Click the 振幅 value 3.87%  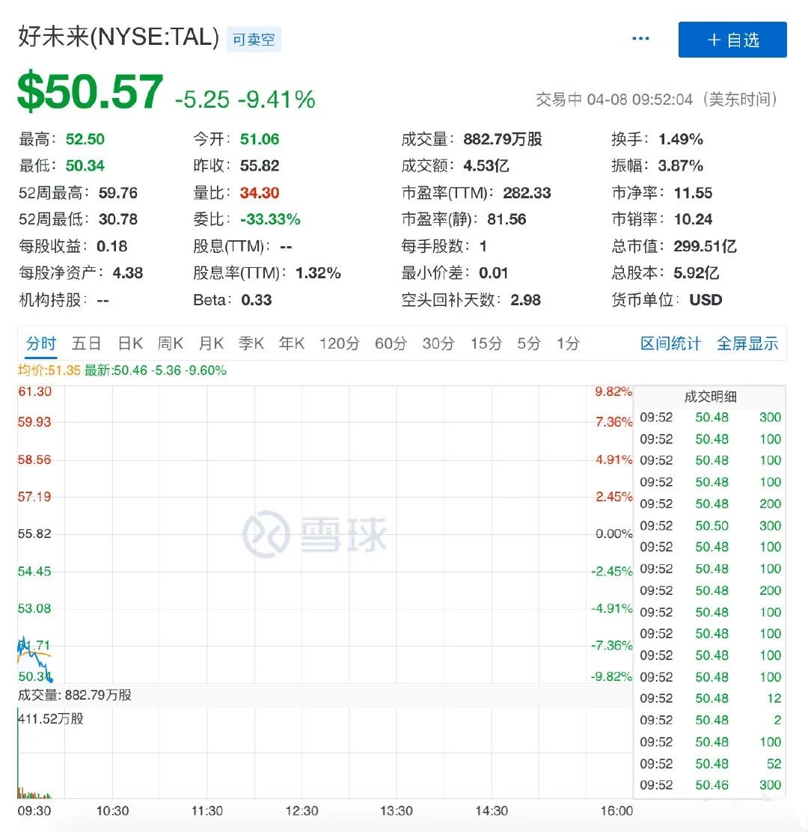[681, 166]
